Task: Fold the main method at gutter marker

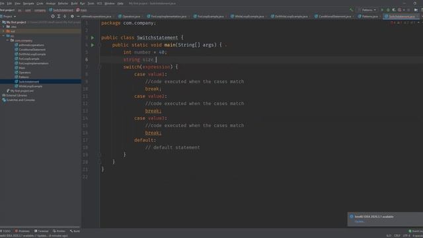Action: coord(100,45)
